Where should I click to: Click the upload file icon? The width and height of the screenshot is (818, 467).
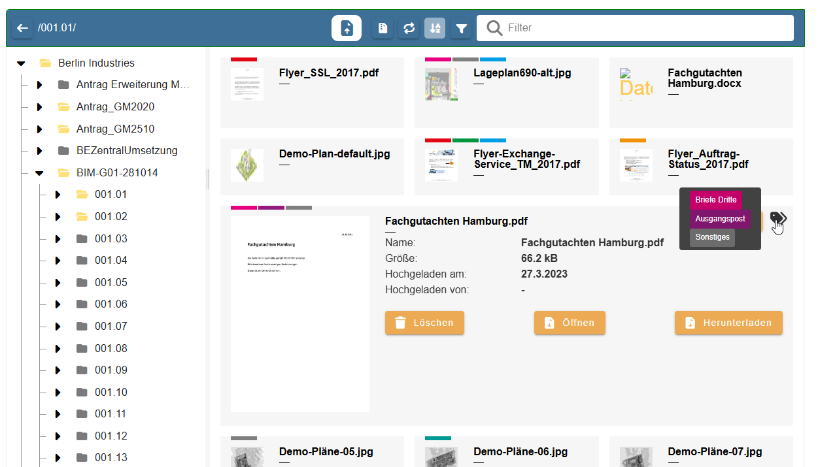tap(346, 28)
